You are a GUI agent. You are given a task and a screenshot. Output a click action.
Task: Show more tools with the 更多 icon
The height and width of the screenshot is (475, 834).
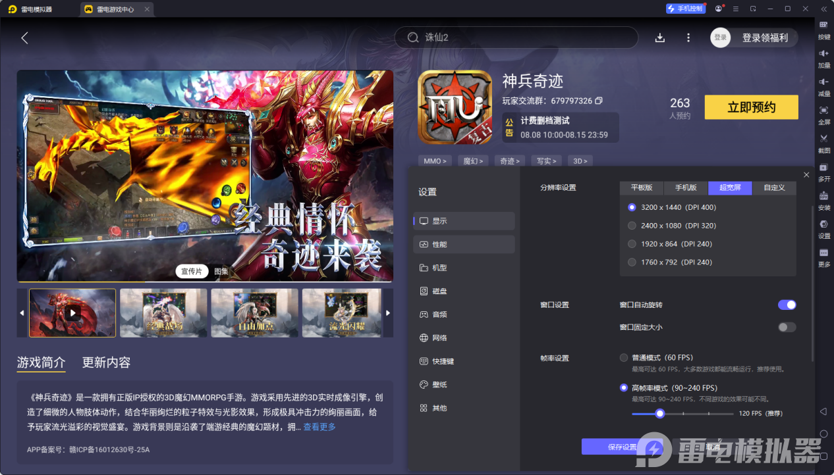click(x=823, y=257)
